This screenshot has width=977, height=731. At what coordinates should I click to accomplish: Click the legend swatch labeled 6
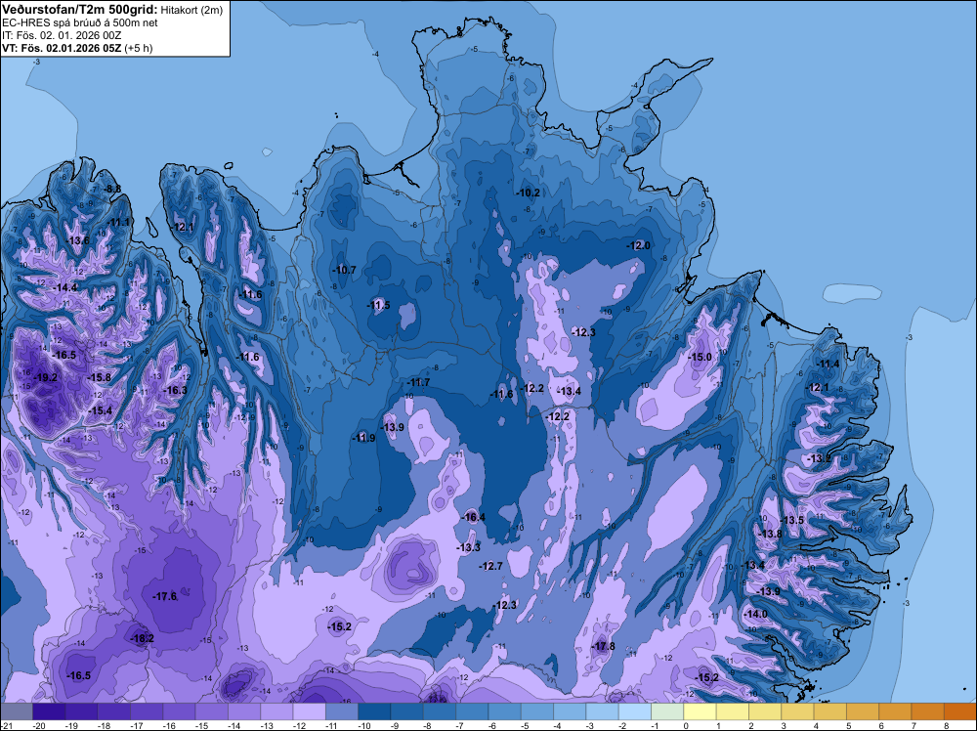pos(895,711)
